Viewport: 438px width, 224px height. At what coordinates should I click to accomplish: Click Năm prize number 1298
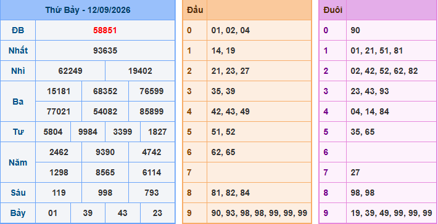click(59, 173)
